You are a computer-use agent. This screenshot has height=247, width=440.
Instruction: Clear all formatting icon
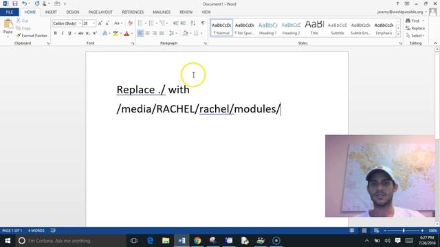click(x=130, y=23)
